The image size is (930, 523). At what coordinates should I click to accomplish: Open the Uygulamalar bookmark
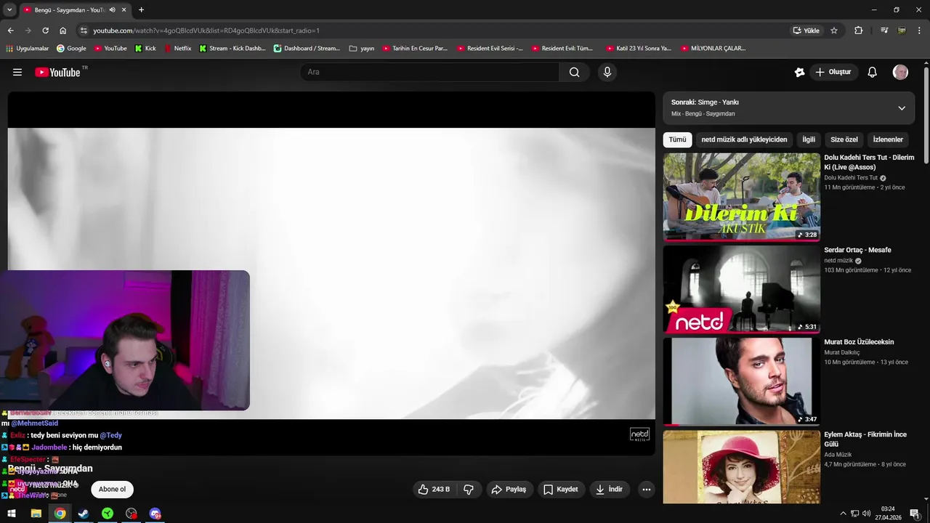[x=27, y=48]
